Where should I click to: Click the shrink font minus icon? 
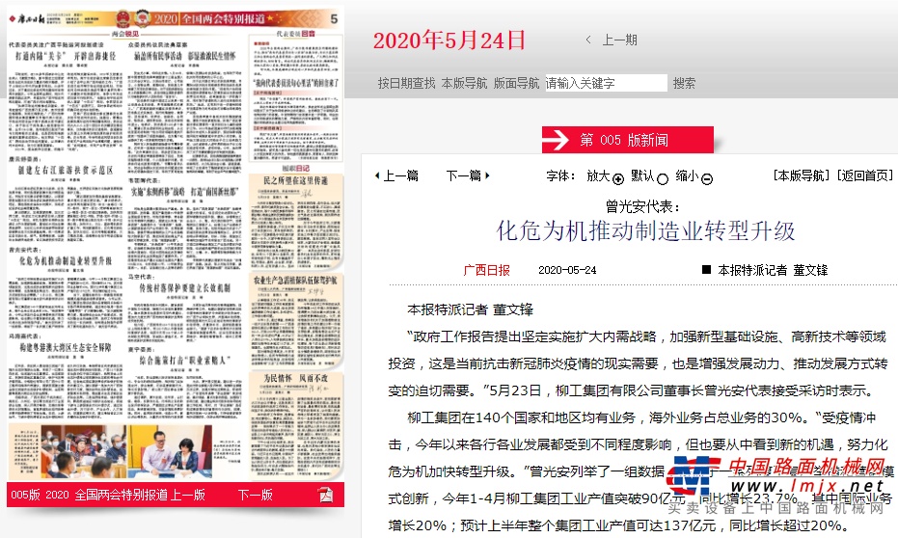pyautogui.click(x=707, y=179)
